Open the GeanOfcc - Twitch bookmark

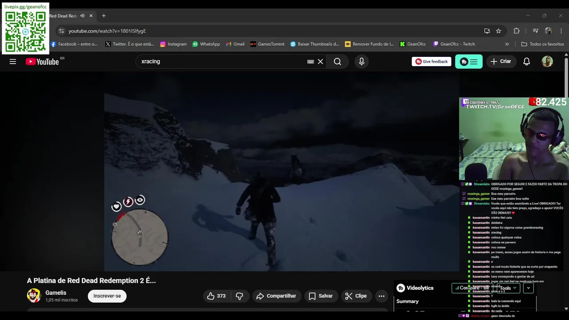point(454,44)
